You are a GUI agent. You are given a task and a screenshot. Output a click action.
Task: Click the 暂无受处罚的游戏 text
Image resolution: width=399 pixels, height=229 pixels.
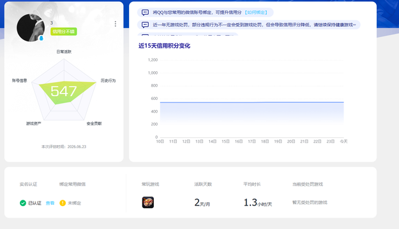click(310, 202)
